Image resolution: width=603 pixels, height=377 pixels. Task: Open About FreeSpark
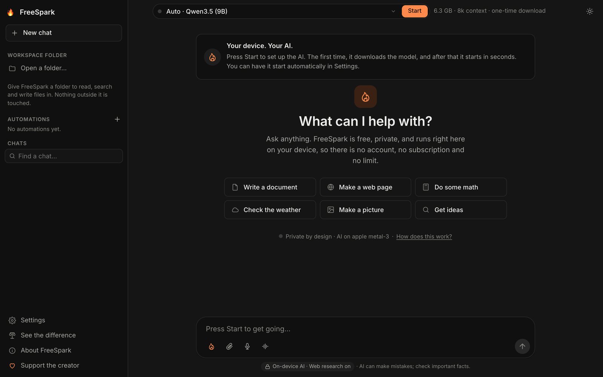[x=64, y=350]
